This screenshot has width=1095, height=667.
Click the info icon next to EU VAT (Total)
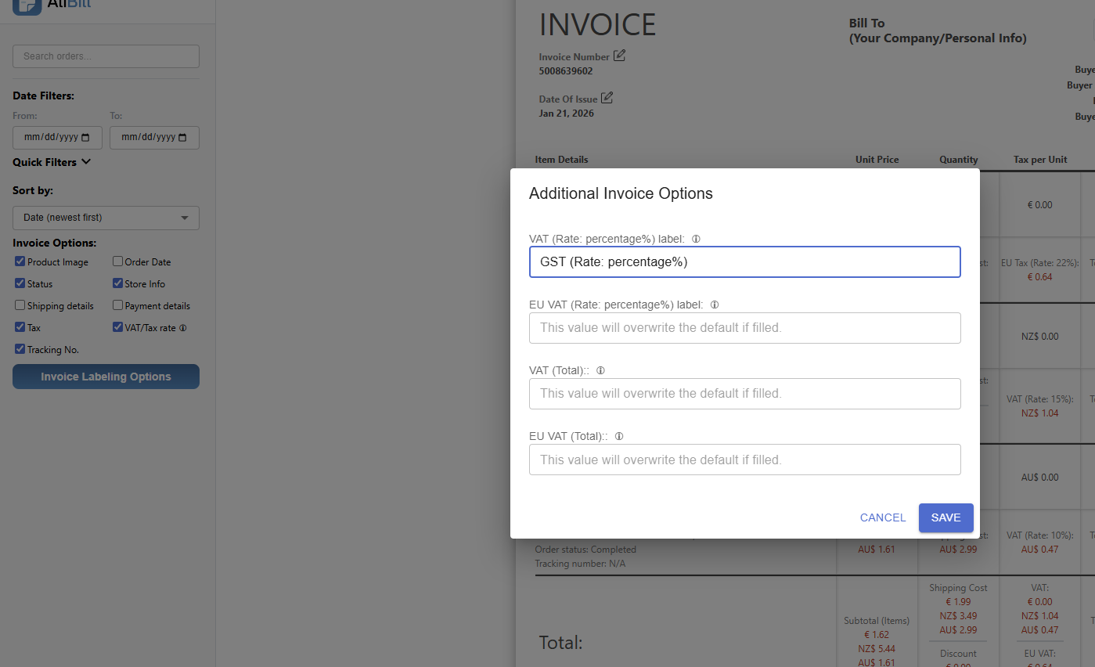[x=618, y=436]
